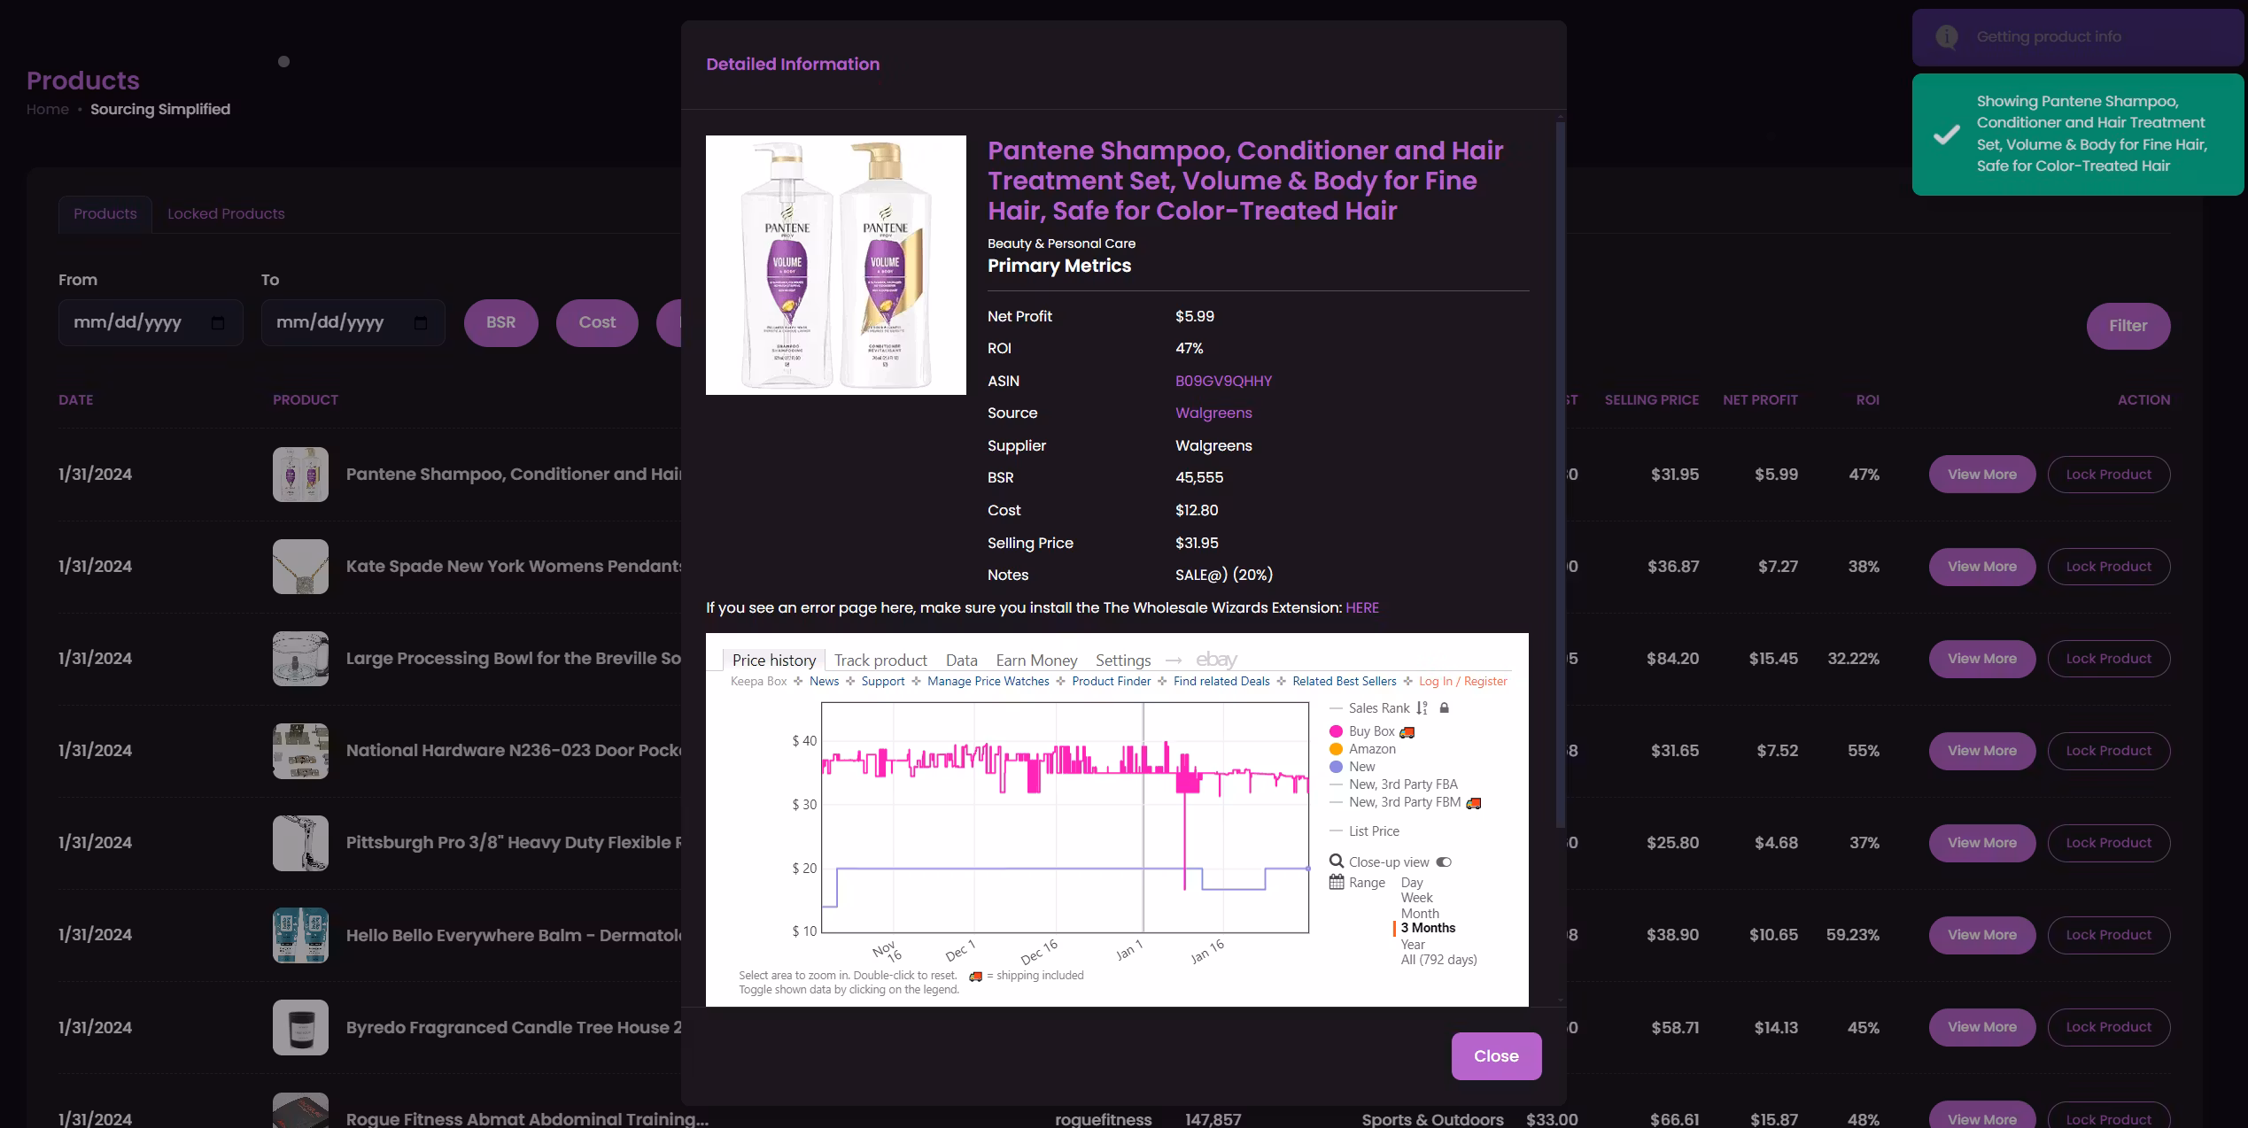The image size is (2248, 1128).
Task: Click the info icon in notification
Action: pyautogui.click(x=1946, y=37)
